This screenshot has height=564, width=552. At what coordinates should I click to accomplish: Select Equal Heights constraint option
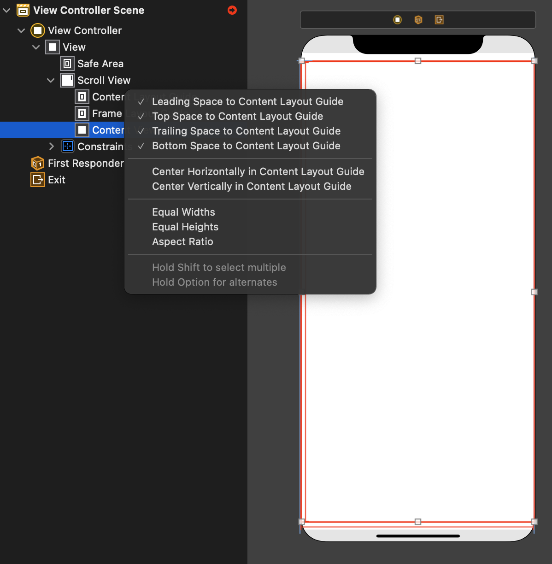pyautogui.click(x=250, y=227)
